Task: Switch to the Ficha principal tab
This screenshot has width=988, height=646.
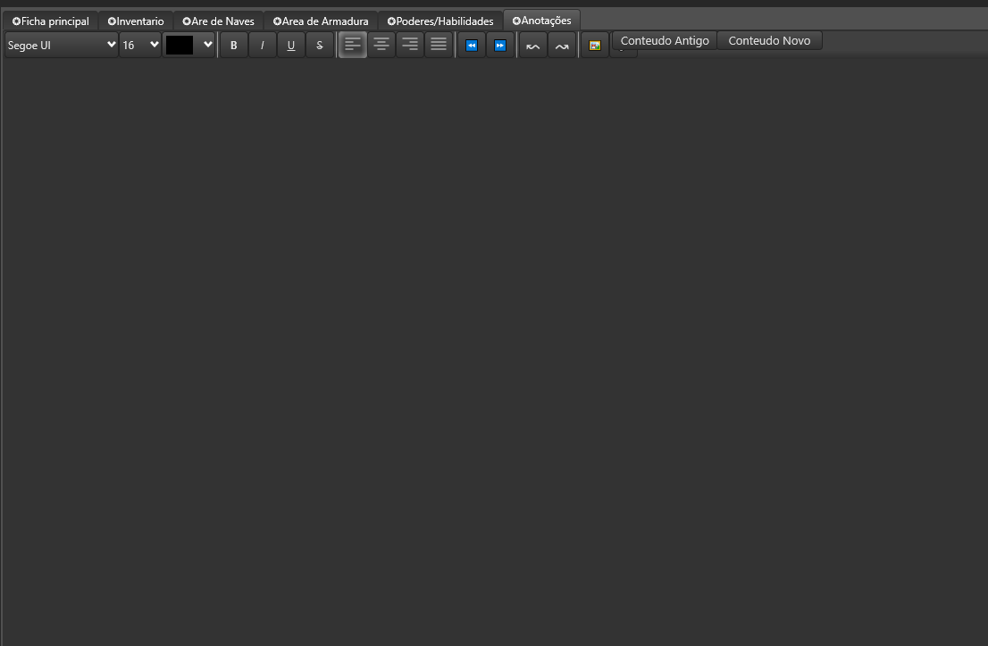Action: pos(50,21)
